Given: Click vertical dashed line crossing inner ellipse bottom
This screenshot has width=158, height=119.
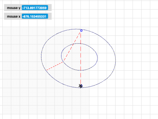Looking at the screenshot, I should 81,70.
